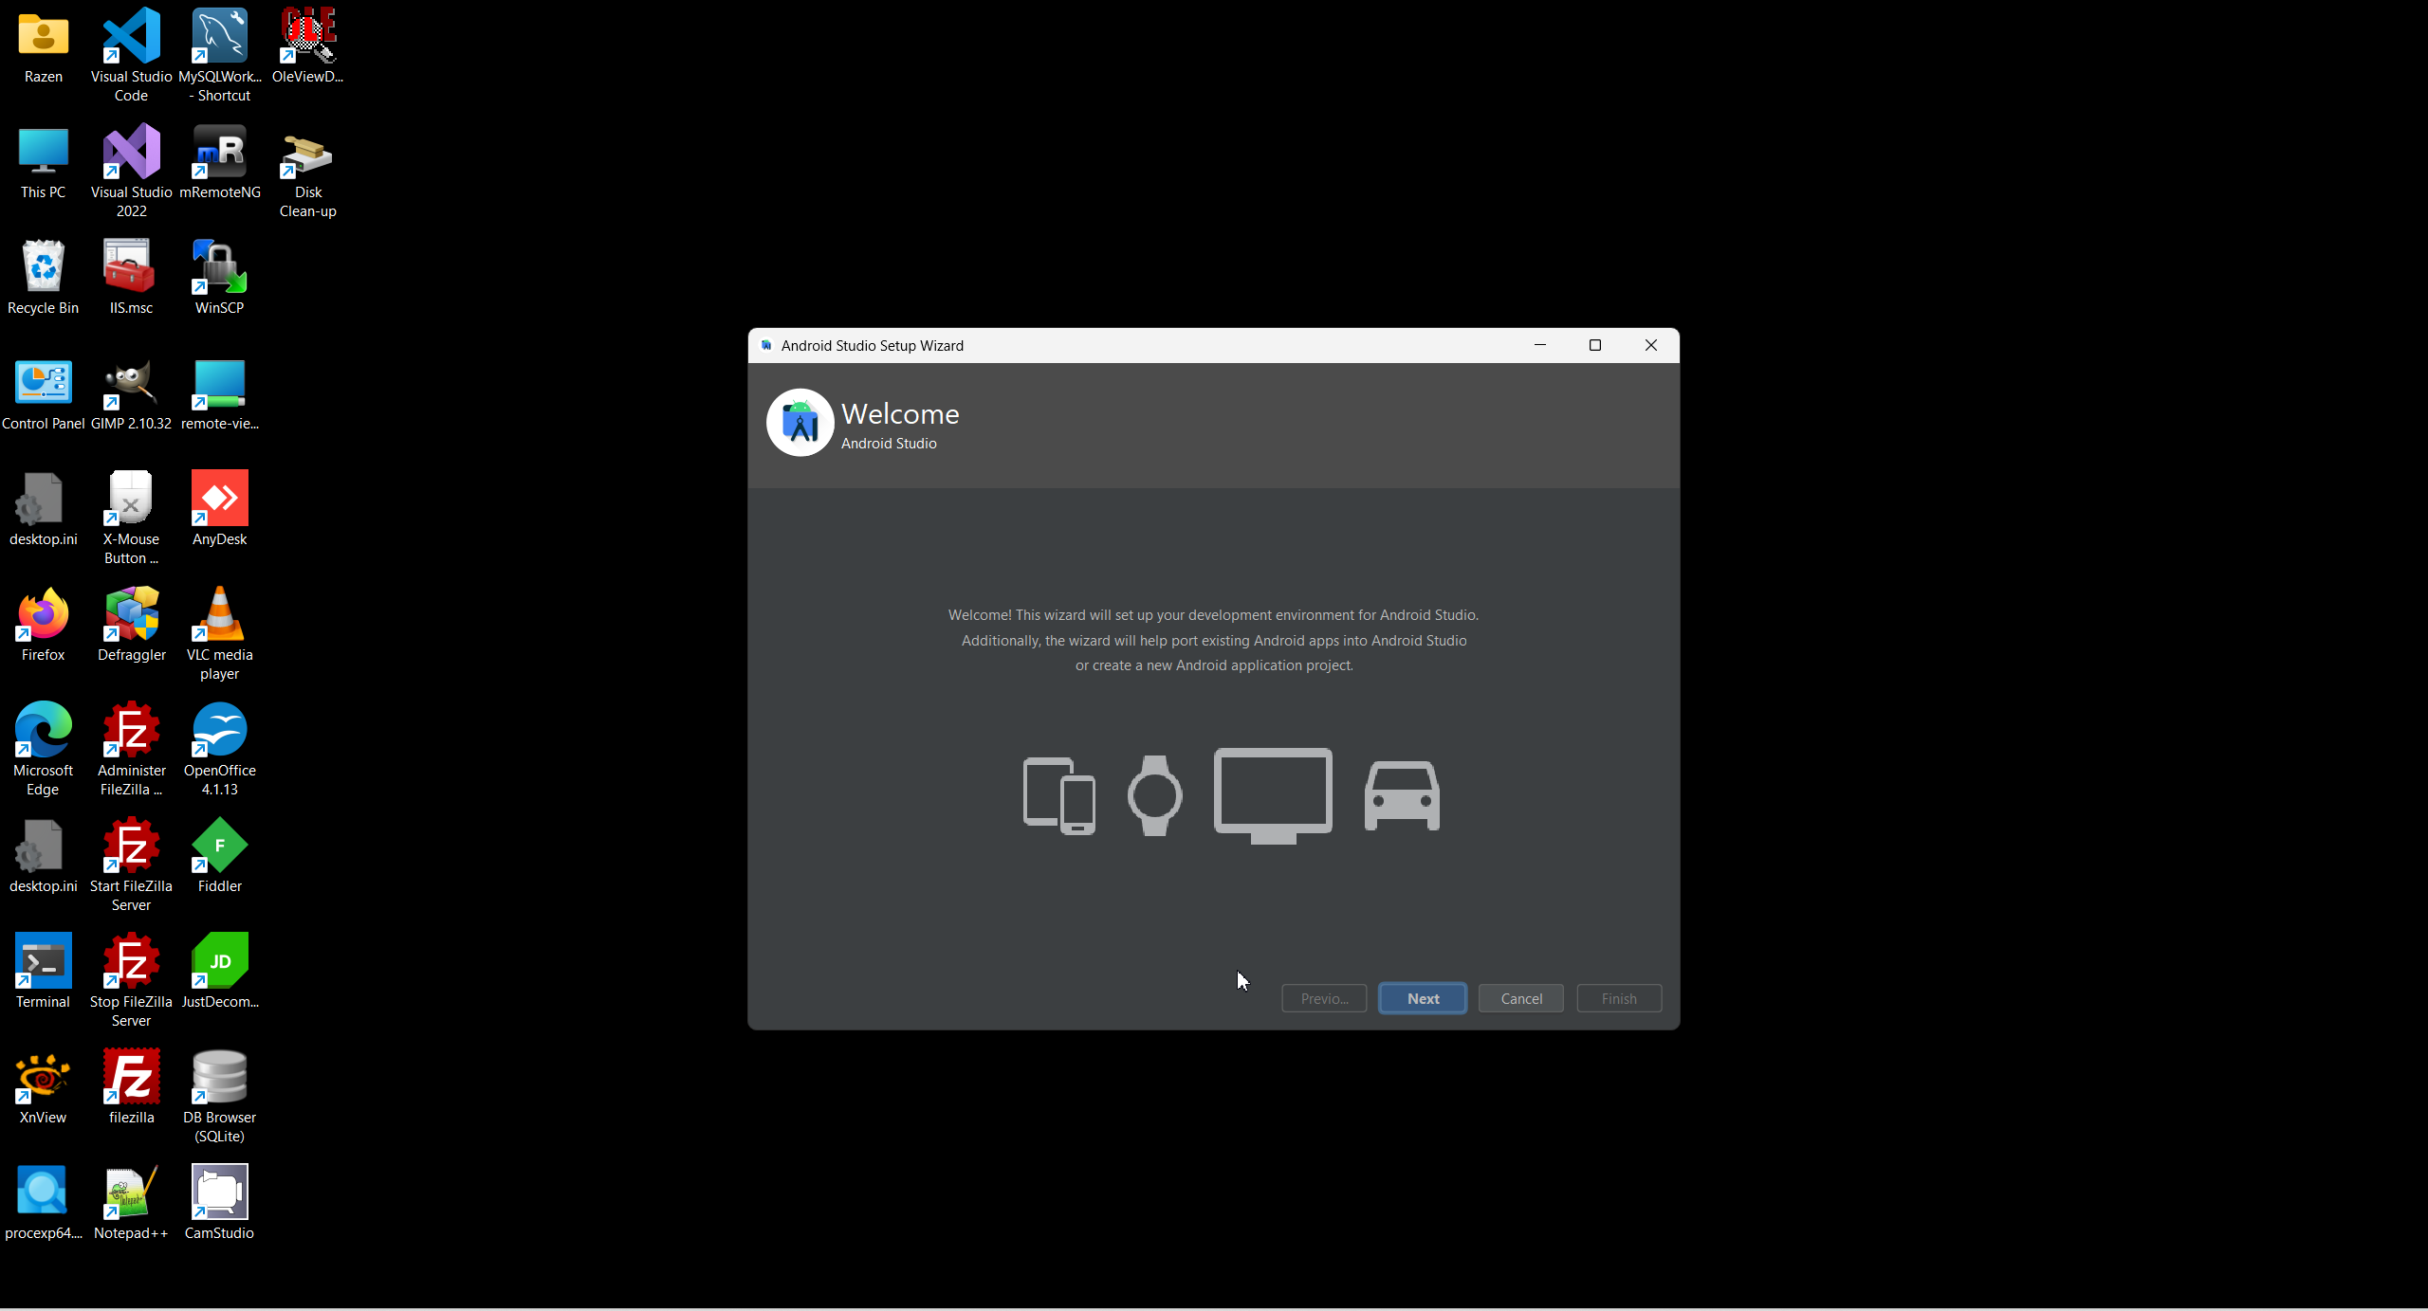Click the Android Studio logo in Welcome header

(800, 423)
